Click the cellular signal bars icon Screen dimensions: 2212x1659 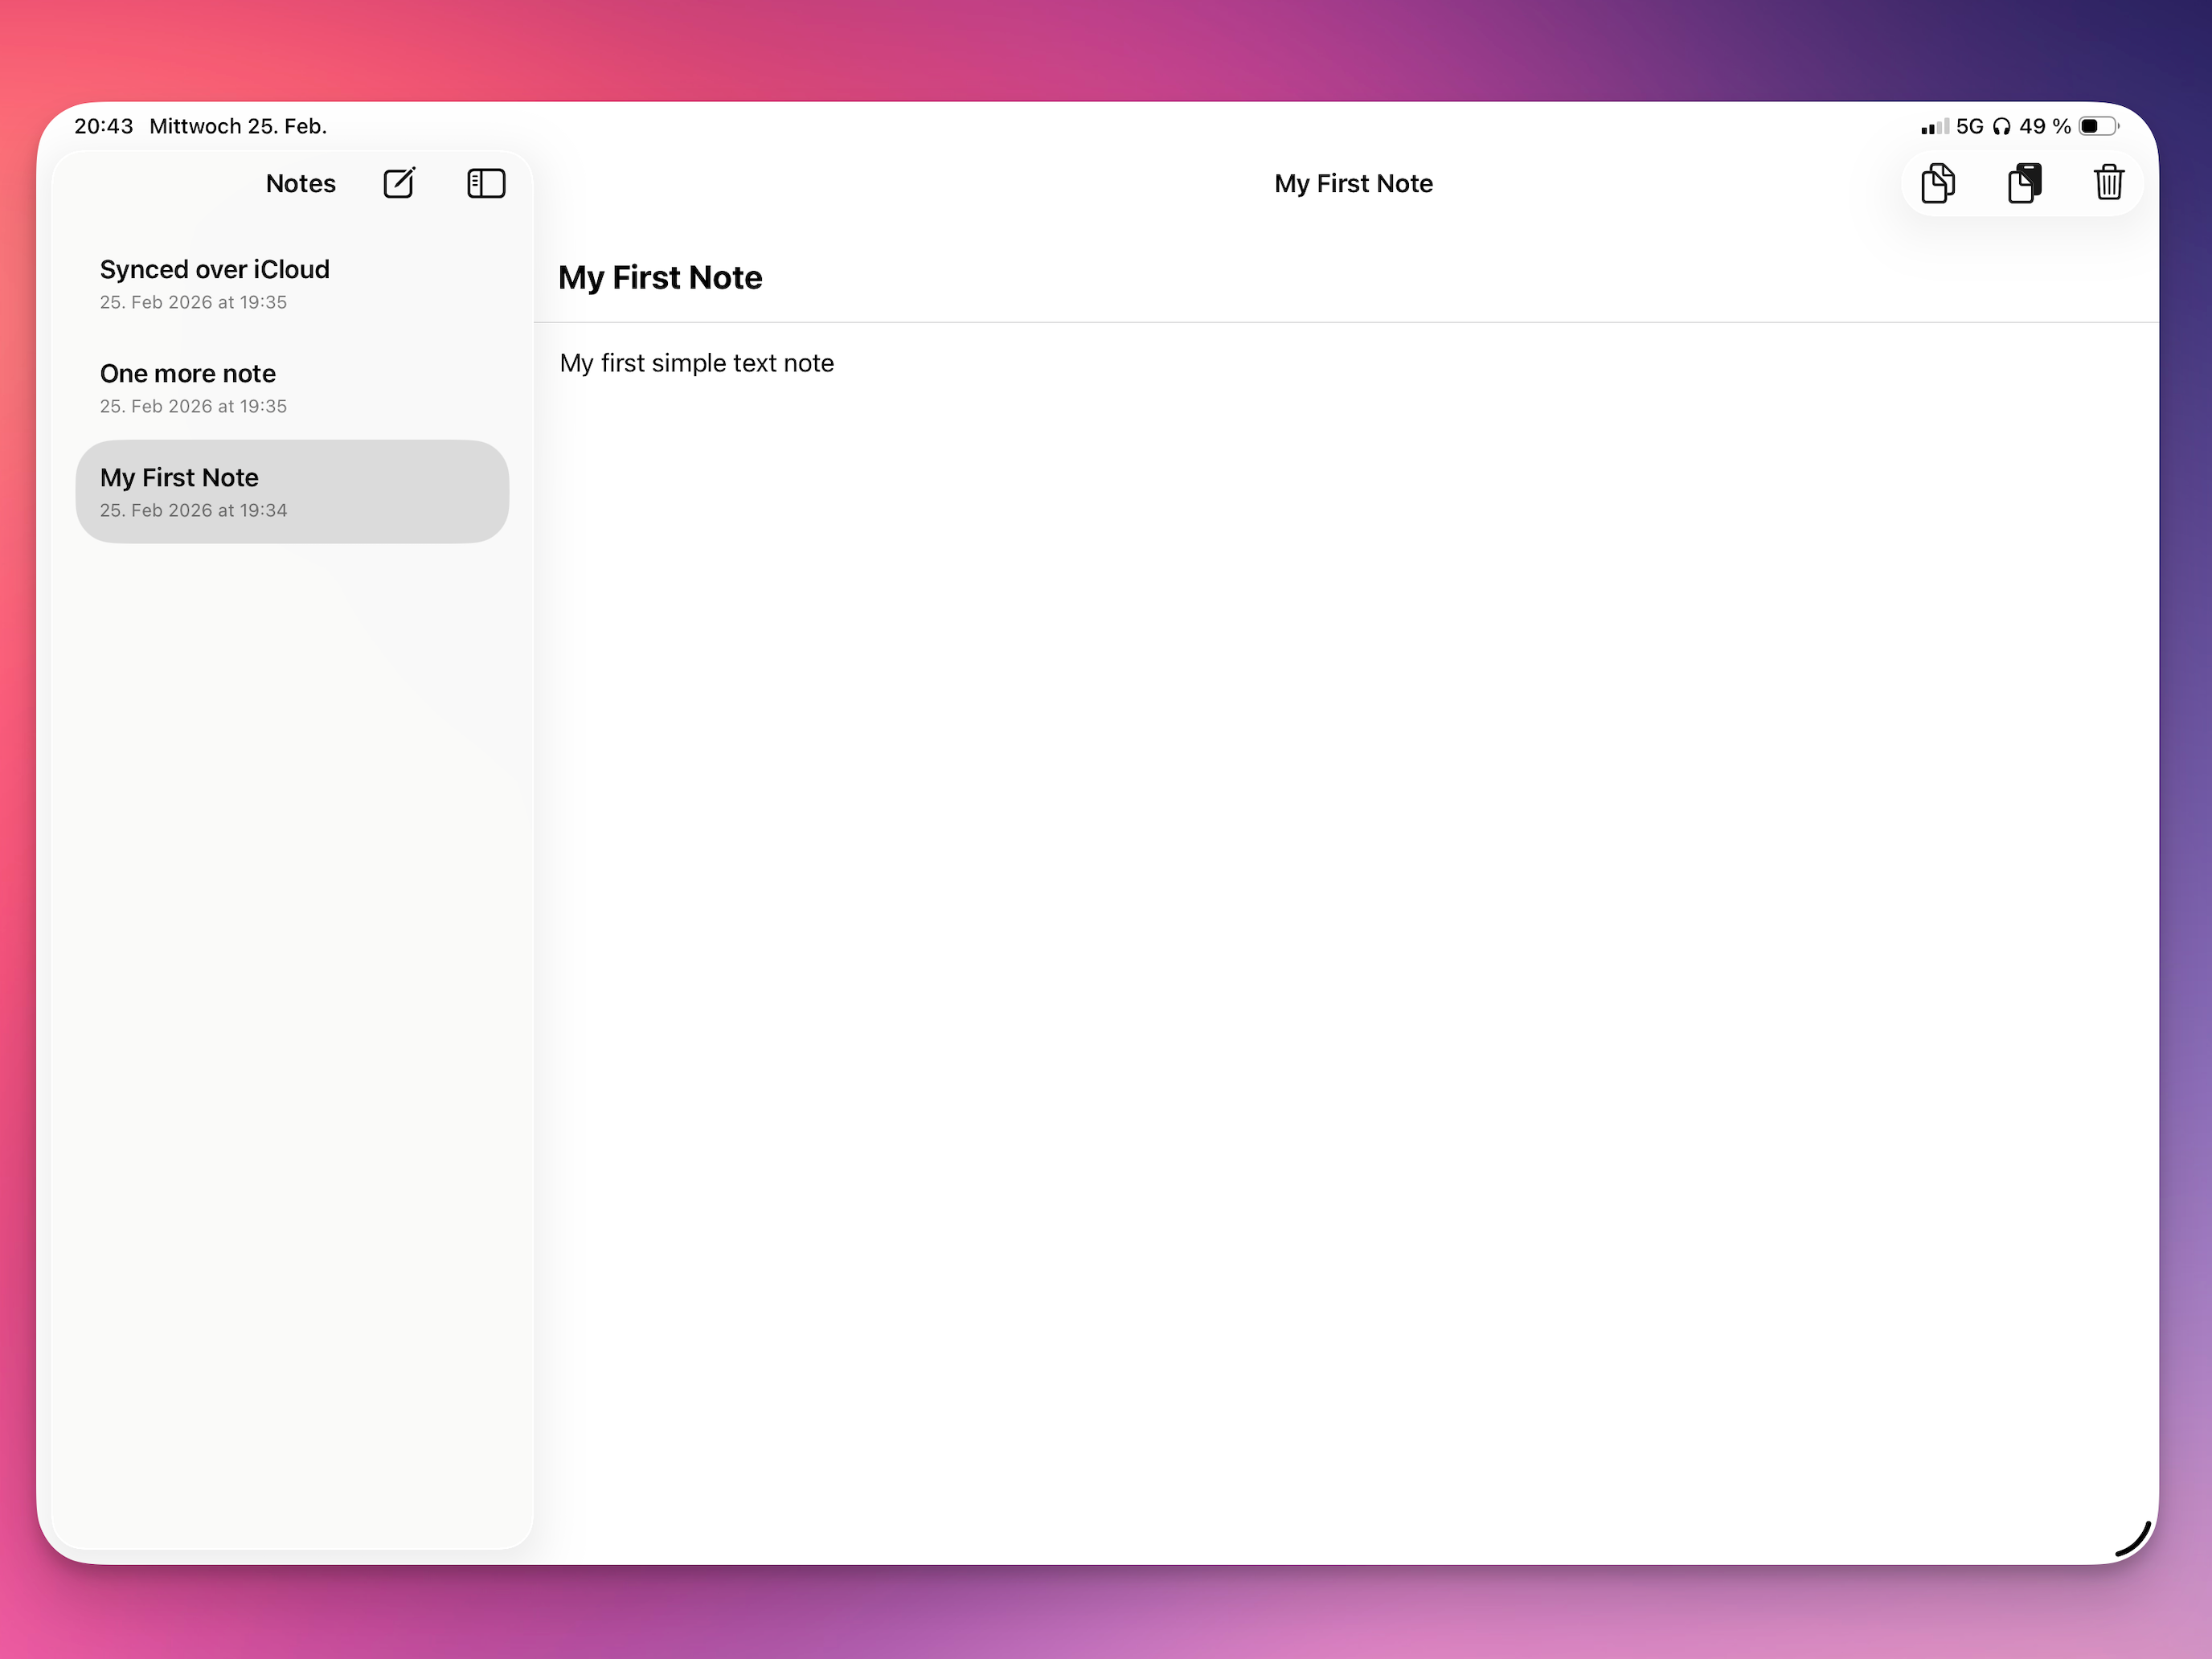tap(1934, 126)
